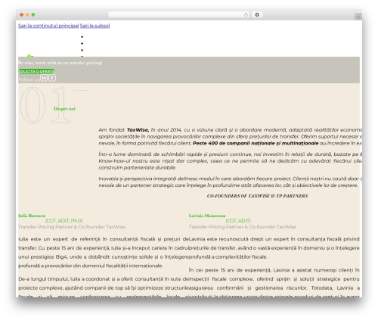
Task: Click the green 'SOLICITA O OFERTA' button
Action: 36,71
